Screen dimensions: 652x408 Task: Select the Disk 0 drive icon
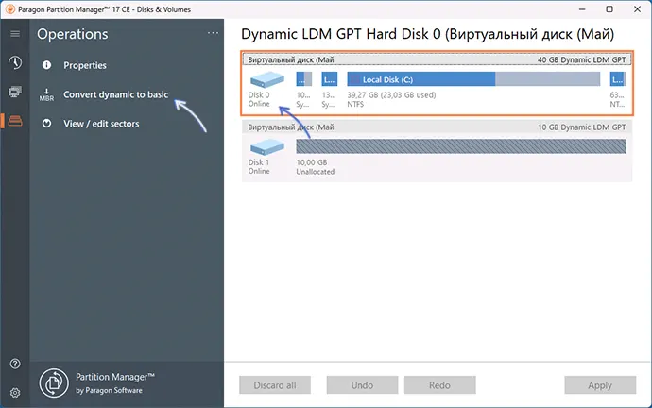[x=267, y=79]
